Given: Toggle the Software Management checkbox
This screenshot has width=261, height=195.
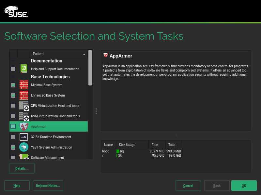Looking at the screenshot, I should pos(13,157).
